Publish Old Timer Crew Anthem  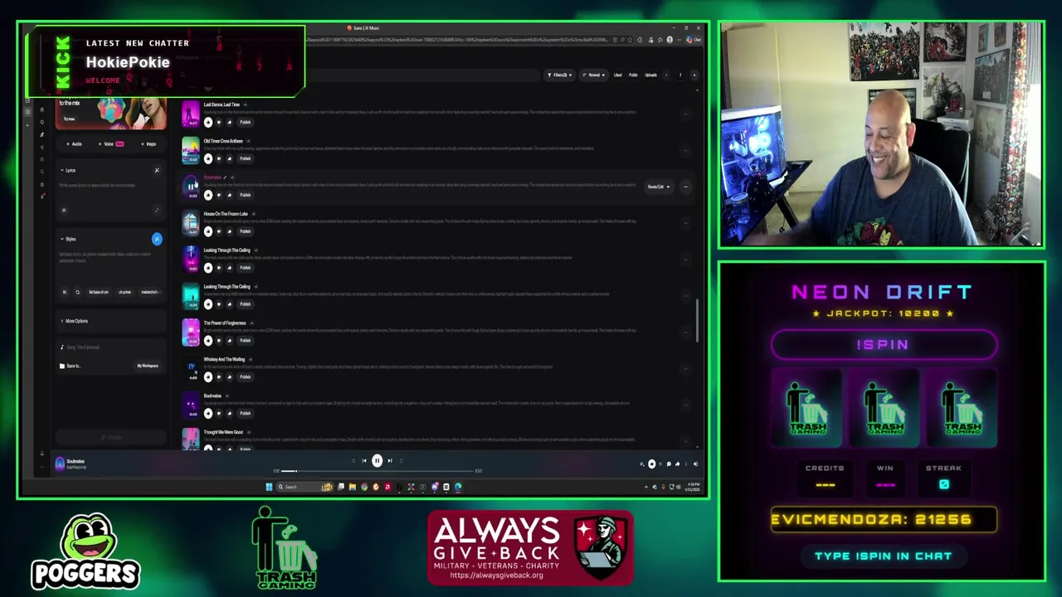(x=246, y=158)
